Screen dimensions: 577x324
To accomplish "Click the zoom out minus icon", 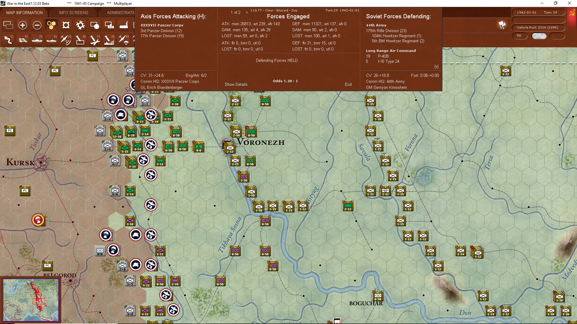I will 37,25.
